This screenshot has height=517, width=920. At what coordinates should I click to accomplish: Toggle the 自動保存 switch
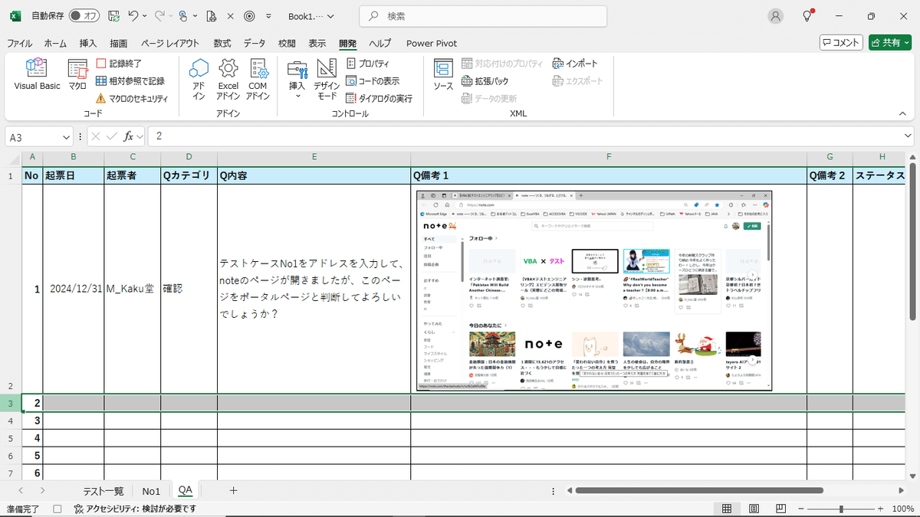click(x=84, y=16)
